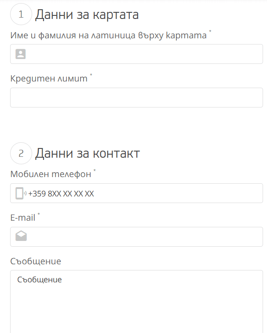Click into the Кредитен лимит field
The height and width of the screenshot is (333, 267).
(x=136, y=97)
